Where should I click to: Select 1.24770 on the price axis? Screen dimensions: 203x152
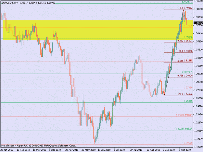pyautogui.click(x=198, y=106)
